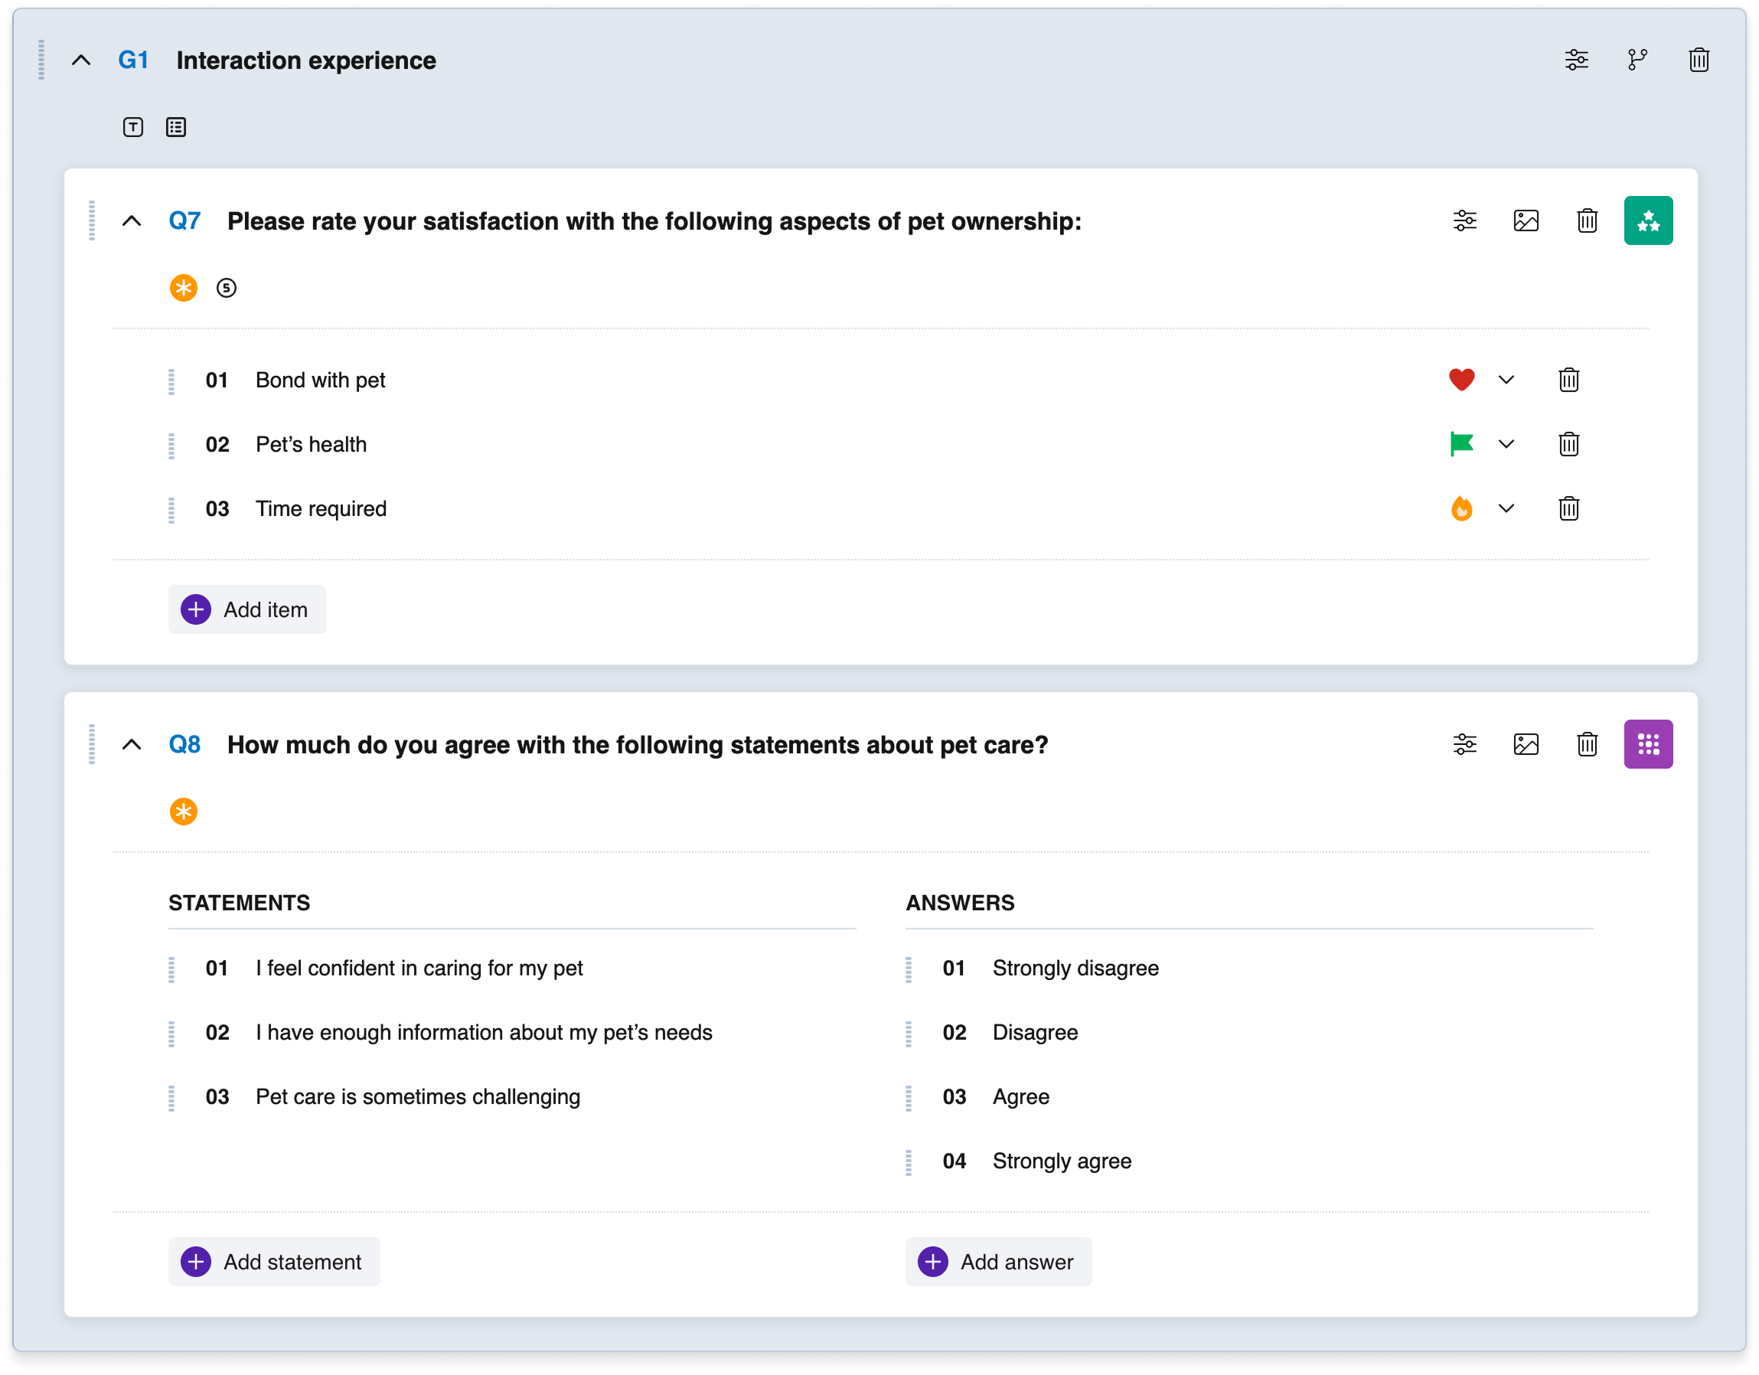Collapse group G1 with chevron
Viewport: 1759px width, 1375px height.
81,60
